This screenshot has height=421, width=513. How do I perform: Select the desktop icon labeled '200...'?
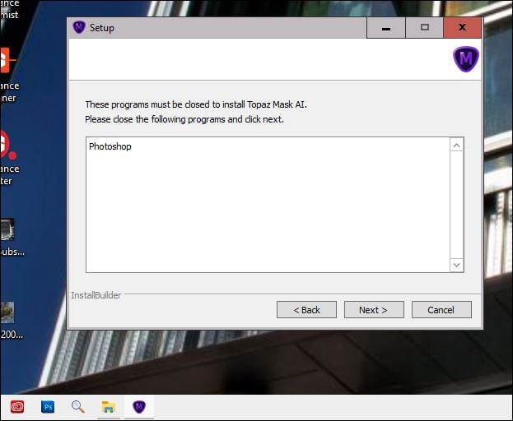tap(7, 312)
